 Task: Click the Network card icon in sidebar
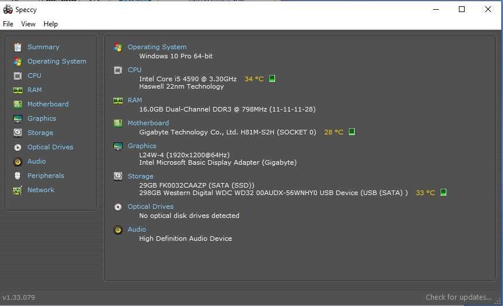[18, 190]
